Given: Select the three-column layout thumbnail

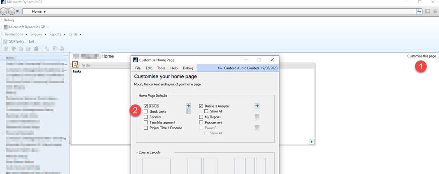Looking at the screenshot, I should point(250,166).
